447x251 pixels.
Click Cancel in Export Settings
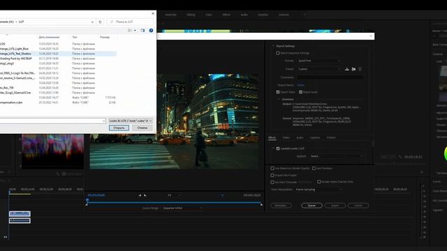[358, 206]
